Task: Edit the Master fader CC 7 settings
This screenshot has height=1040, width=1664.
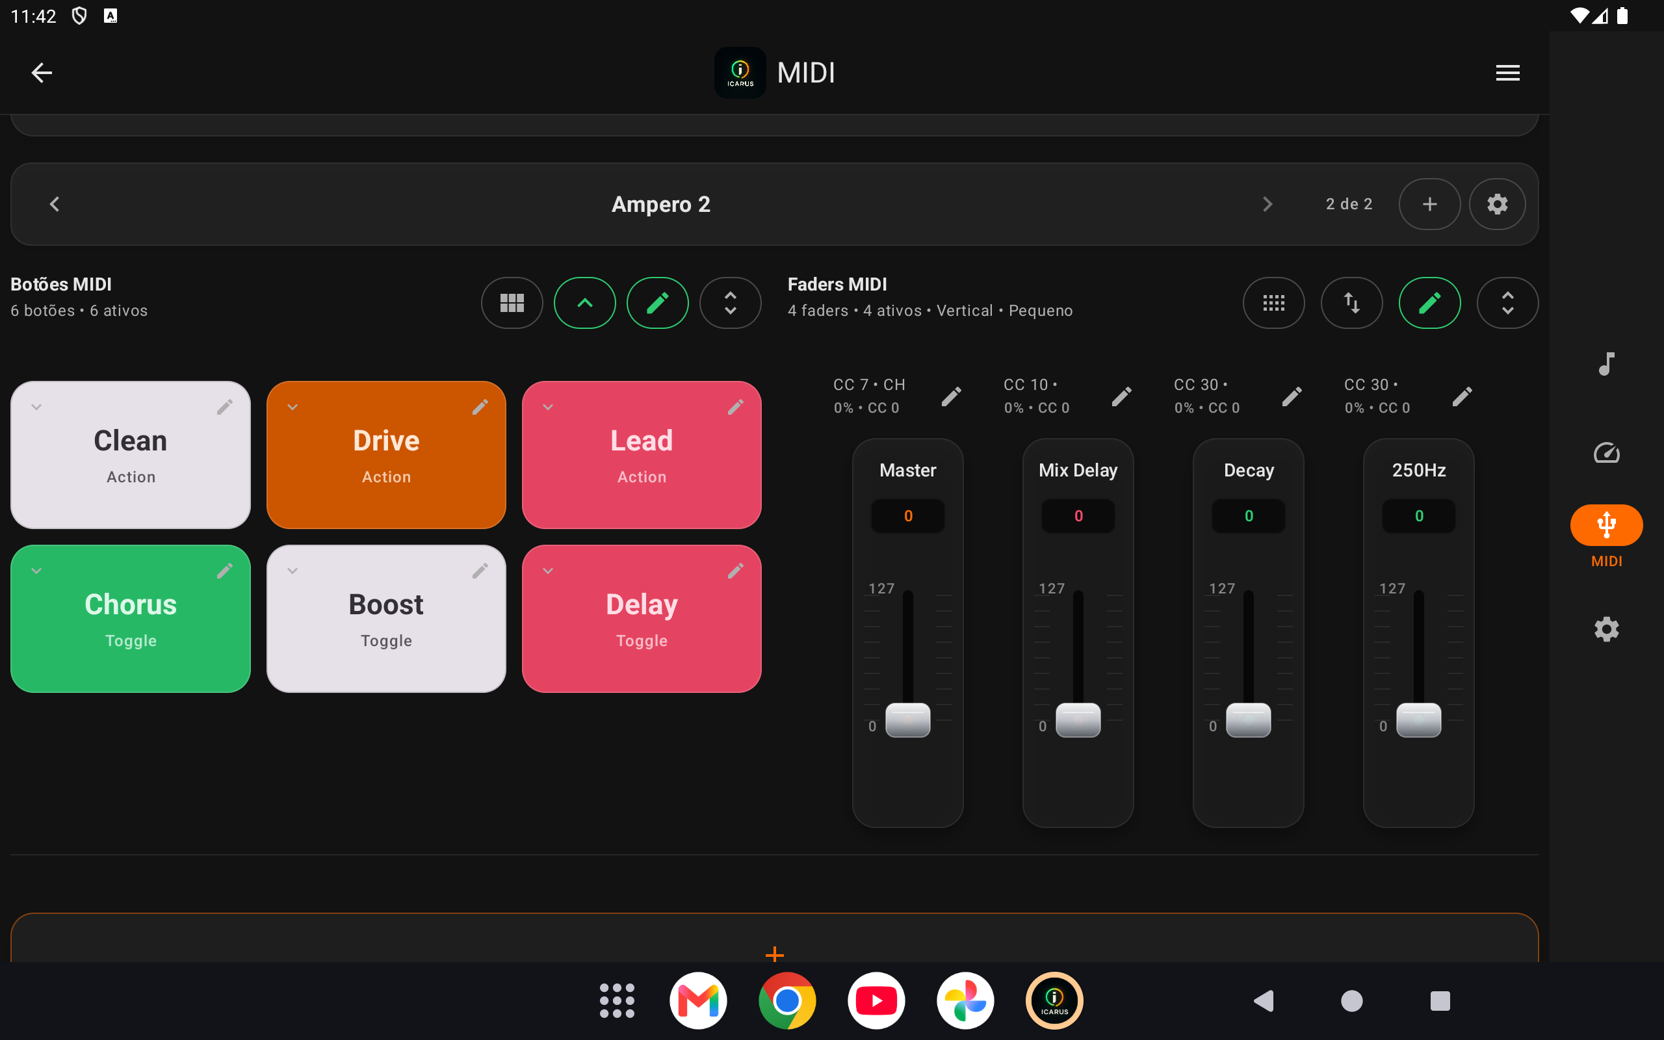Action: (x=951, y=396)
